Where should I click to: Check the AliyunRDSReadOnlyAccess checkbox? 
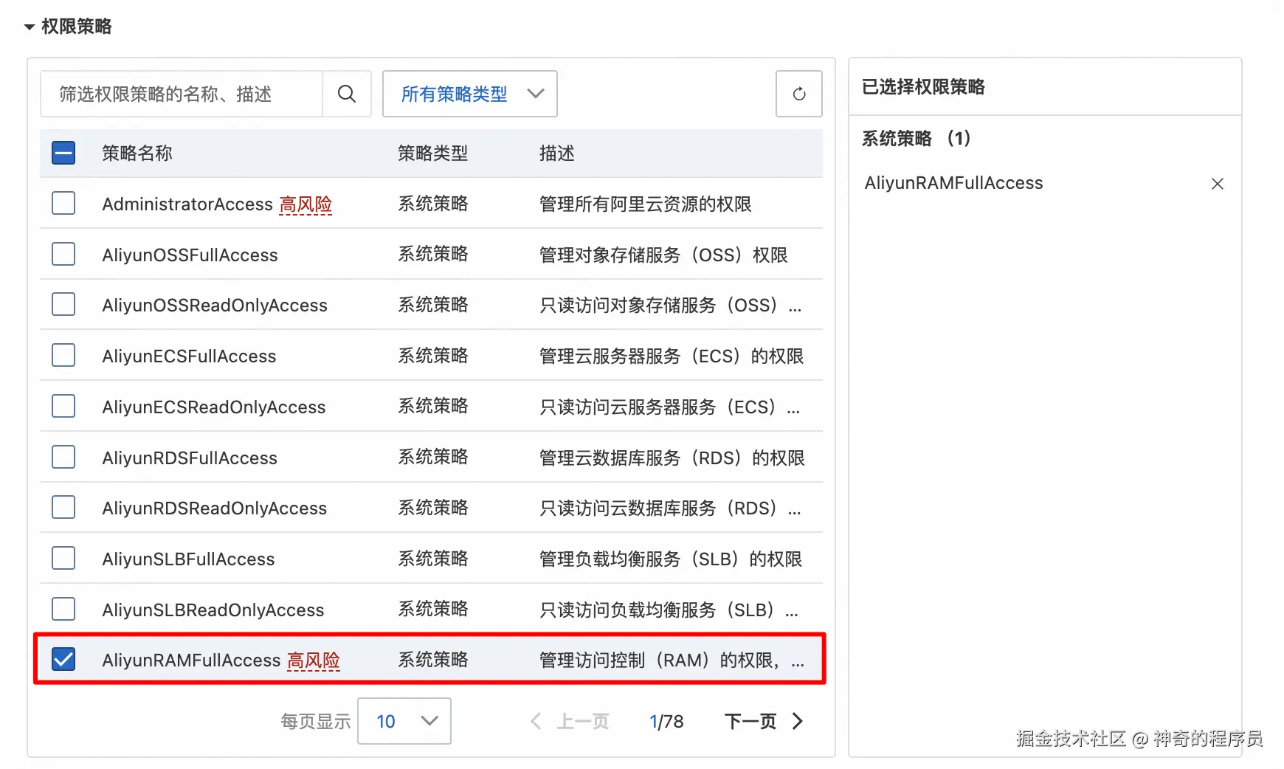pyautogui.click(x=63, y=507)
